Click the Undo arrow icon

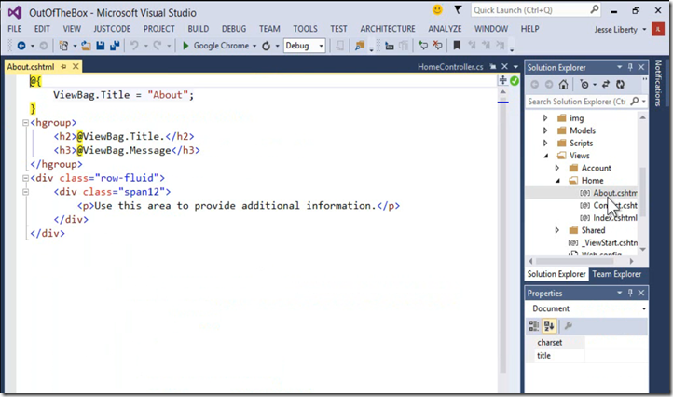coord(134,46)
